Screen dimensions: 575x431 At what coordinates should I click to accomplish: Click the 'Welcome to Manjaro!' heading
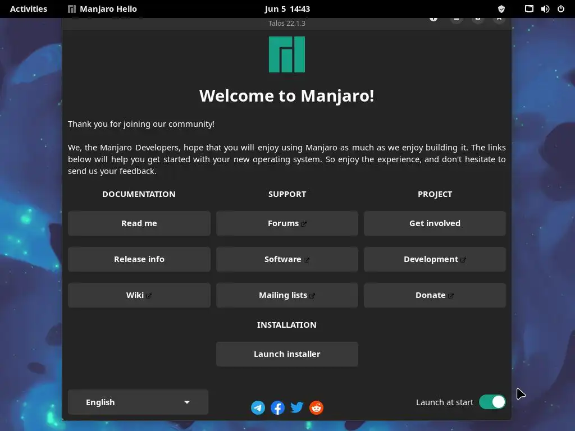pos(287,95)
